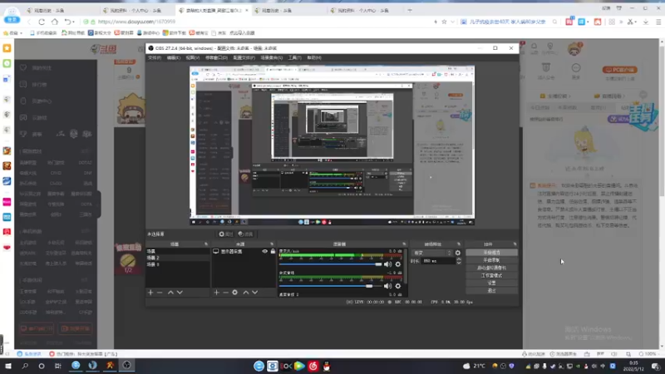Click the transition duration input field
This screenshot has height=374, width=665.
[x=439, y=261]
